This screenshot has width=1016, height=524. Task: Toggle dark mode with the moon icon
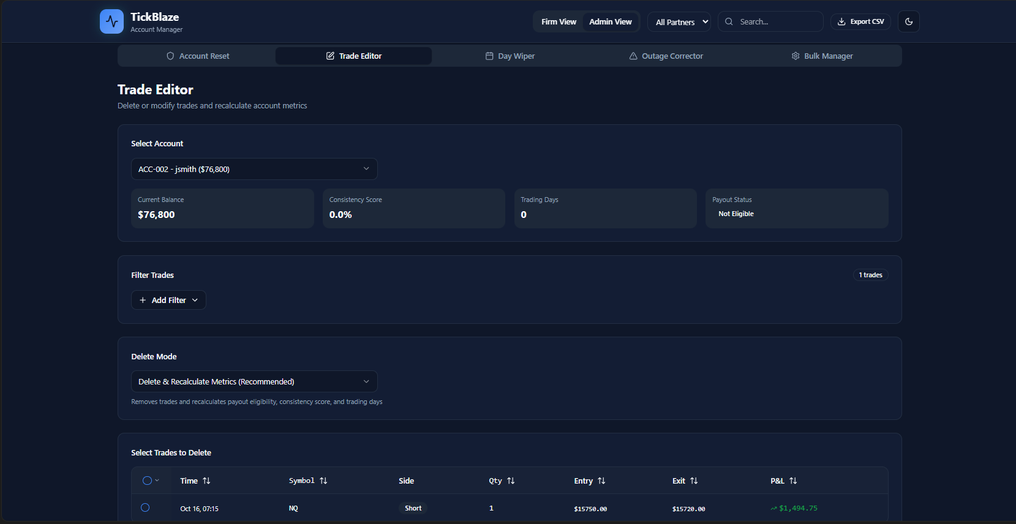(x=908, y=21)
